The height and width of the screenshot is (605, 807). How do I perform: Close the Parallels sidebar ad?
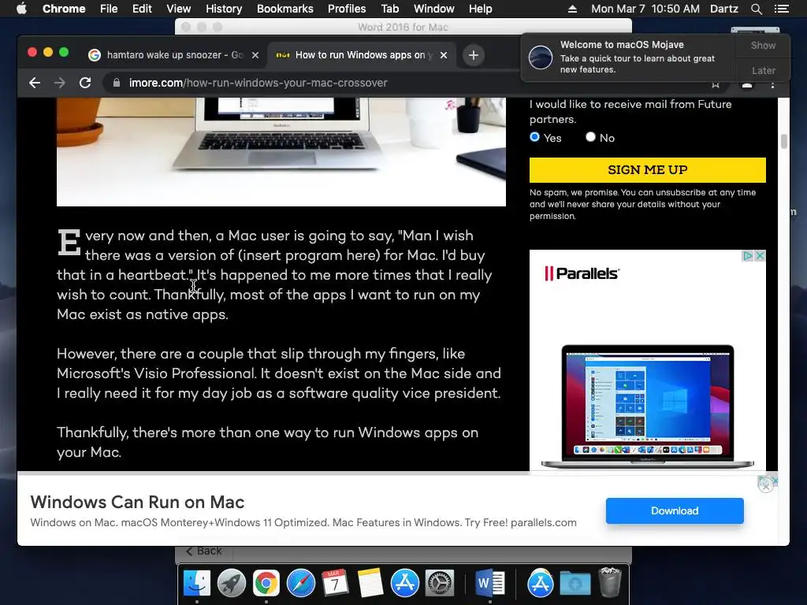[x=760, y=256]
